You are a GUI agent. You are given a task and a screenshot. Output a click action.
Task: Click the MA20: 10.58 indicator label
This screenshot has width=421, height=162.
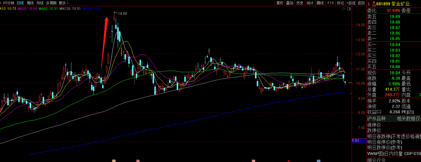(x=27, y=9)
